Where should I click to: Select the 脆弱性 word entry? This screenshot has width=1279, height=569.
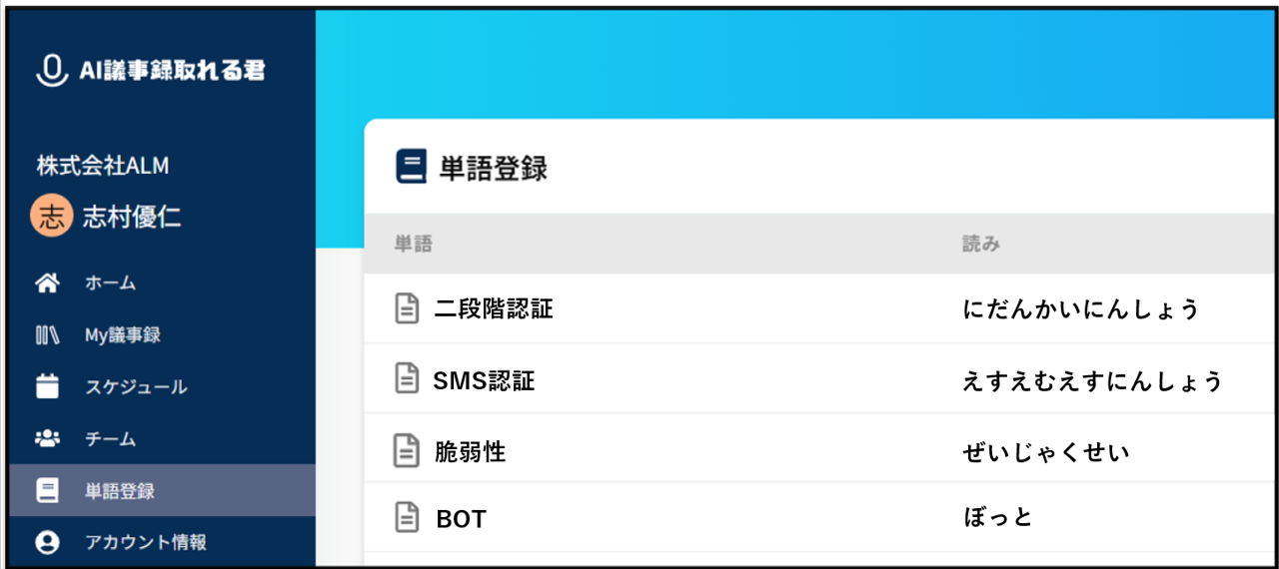click(471, 452)
